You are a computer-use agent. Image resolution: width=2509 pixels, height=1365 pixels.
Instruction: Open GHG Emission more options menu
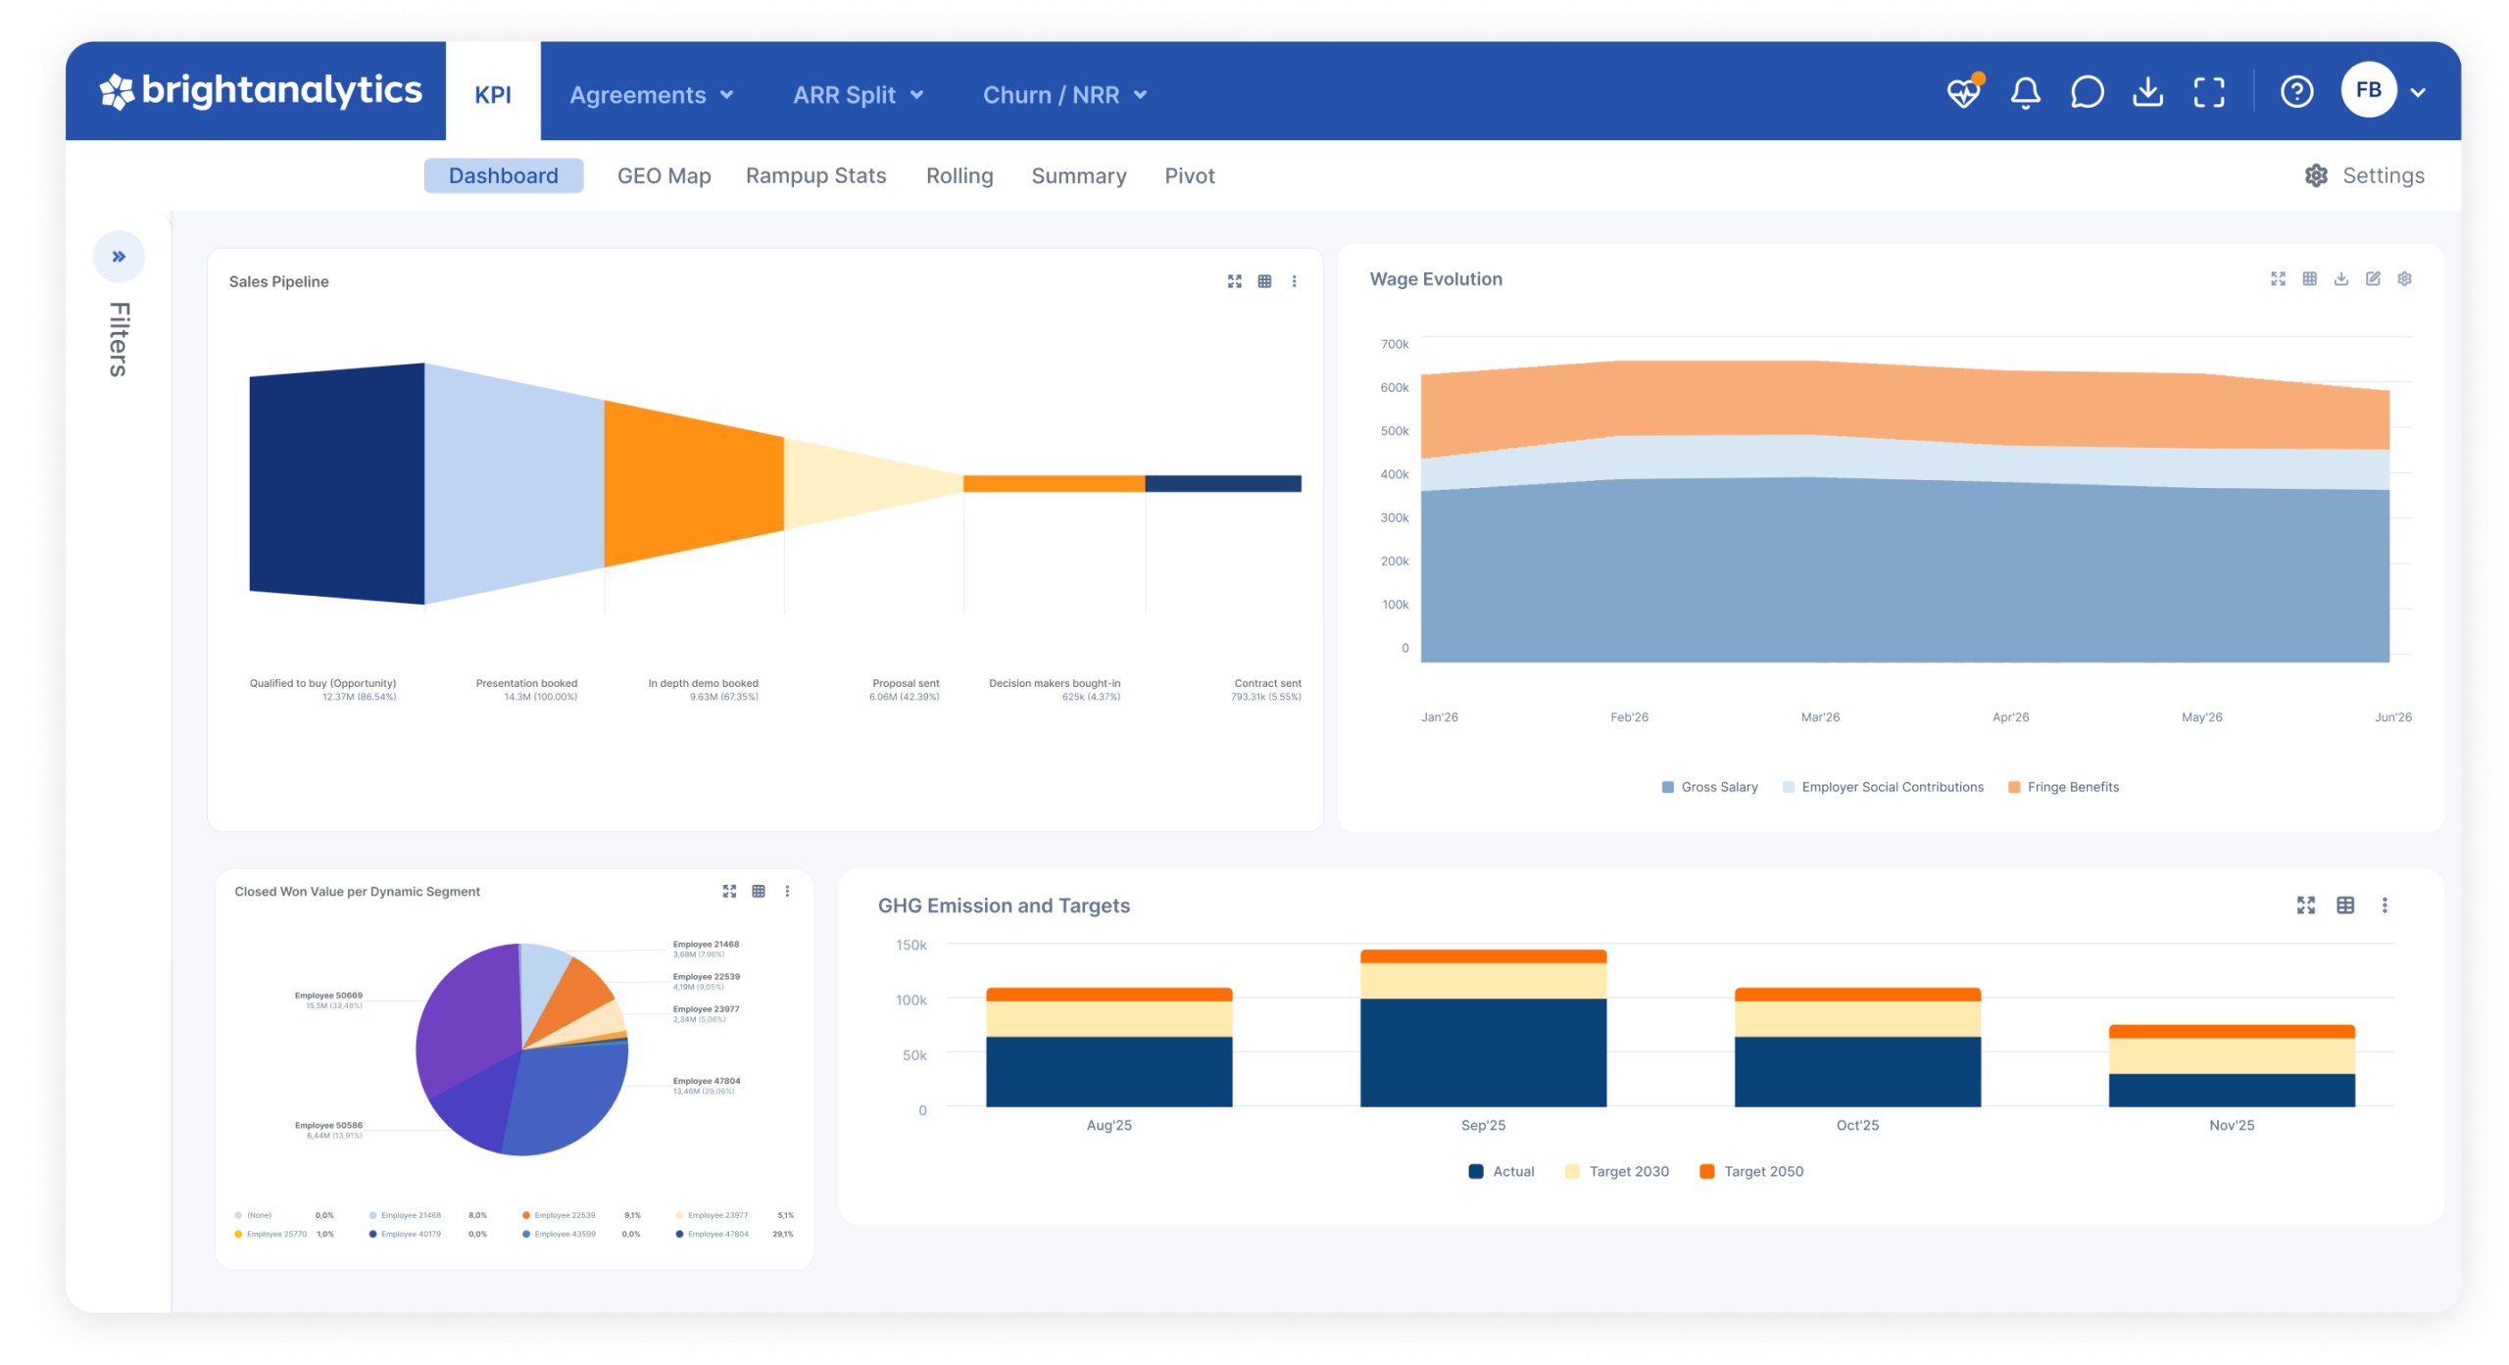click(2384, 905)
